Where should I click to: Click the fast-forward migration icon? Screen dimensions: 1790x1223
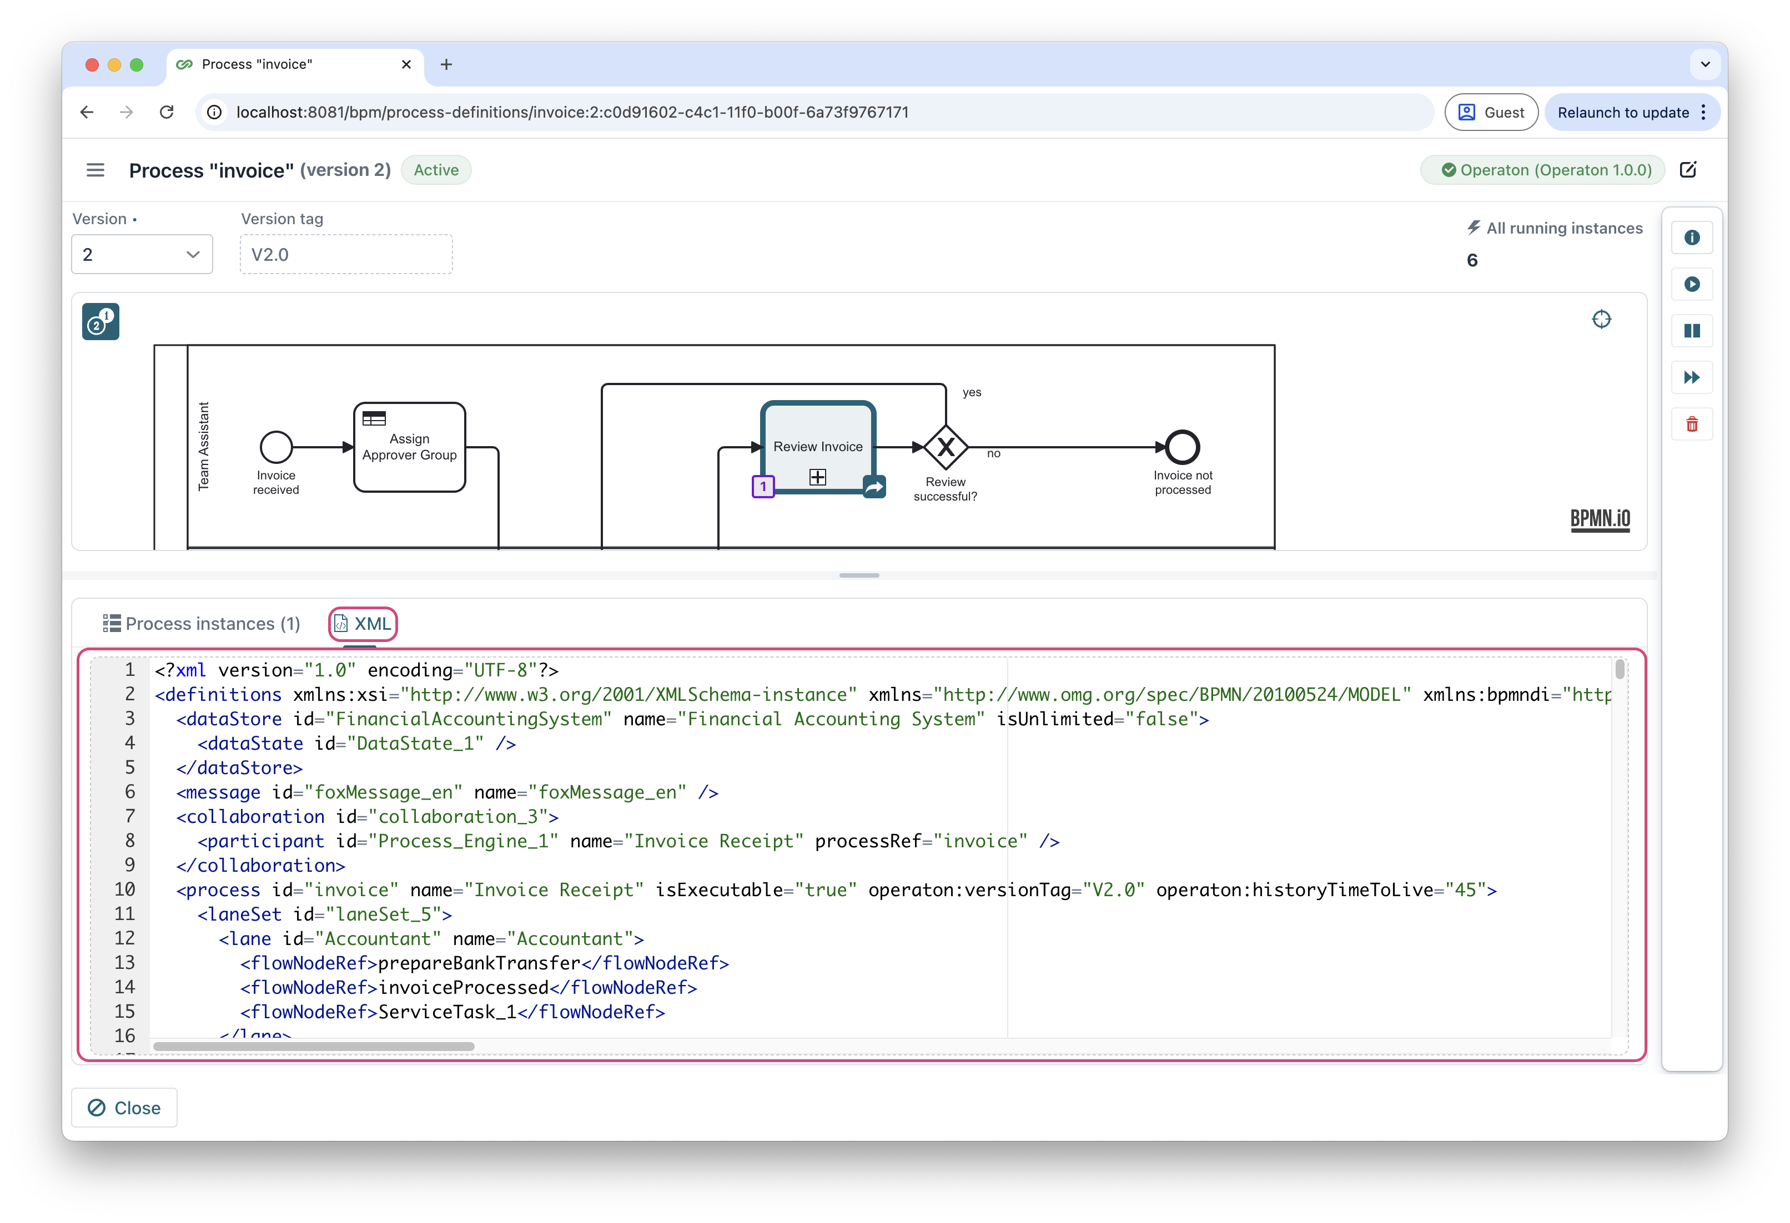(x=1692, y=377)
